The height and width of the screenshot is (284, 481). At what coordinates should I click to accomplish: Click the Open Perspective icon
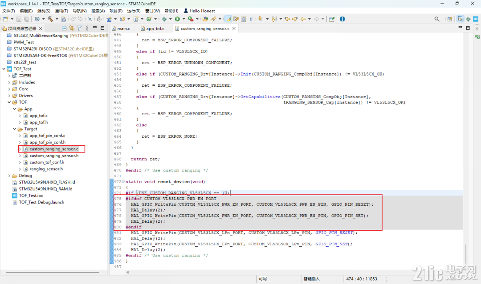[x=450, y=19]
